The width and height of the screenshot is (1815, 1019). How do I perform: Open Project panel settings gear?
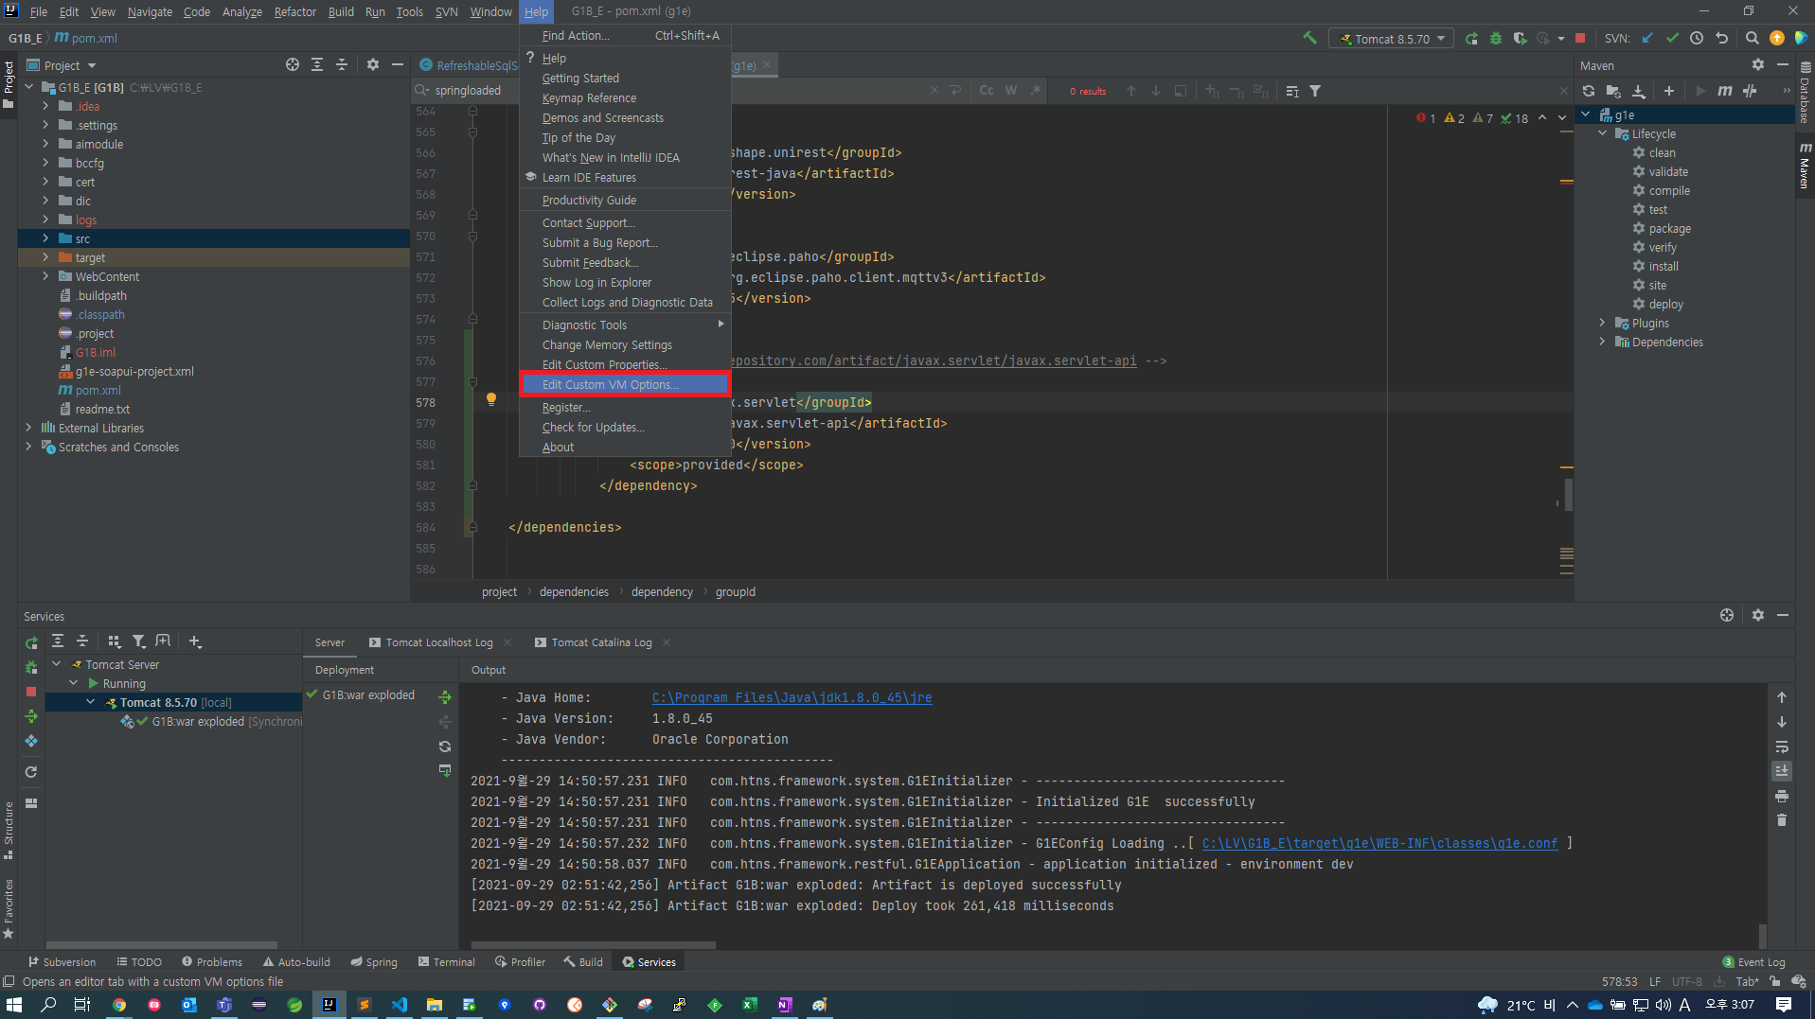click(373, 65)
